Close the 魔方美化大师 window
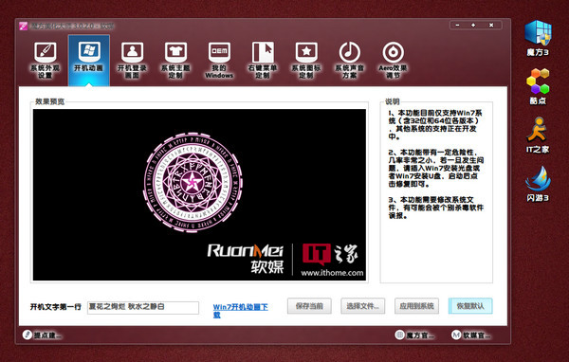 pos(491,25)
